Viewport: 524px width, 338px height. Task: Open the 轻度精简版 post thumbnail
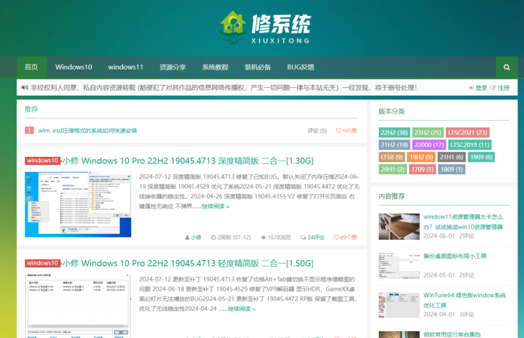78,306
